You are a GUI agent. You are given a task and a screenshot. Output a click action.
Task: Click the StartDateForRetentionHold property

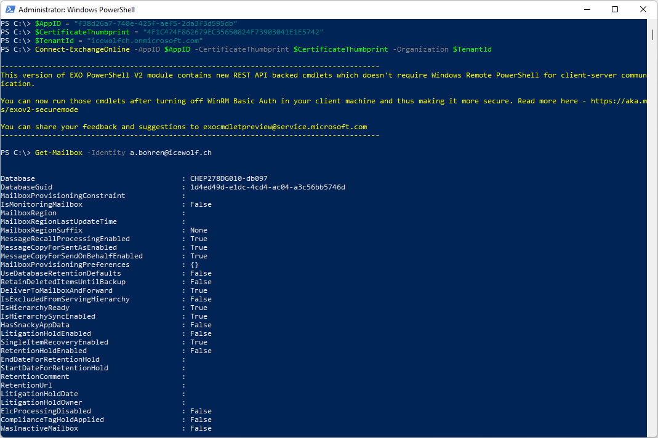tap(55, 368)
